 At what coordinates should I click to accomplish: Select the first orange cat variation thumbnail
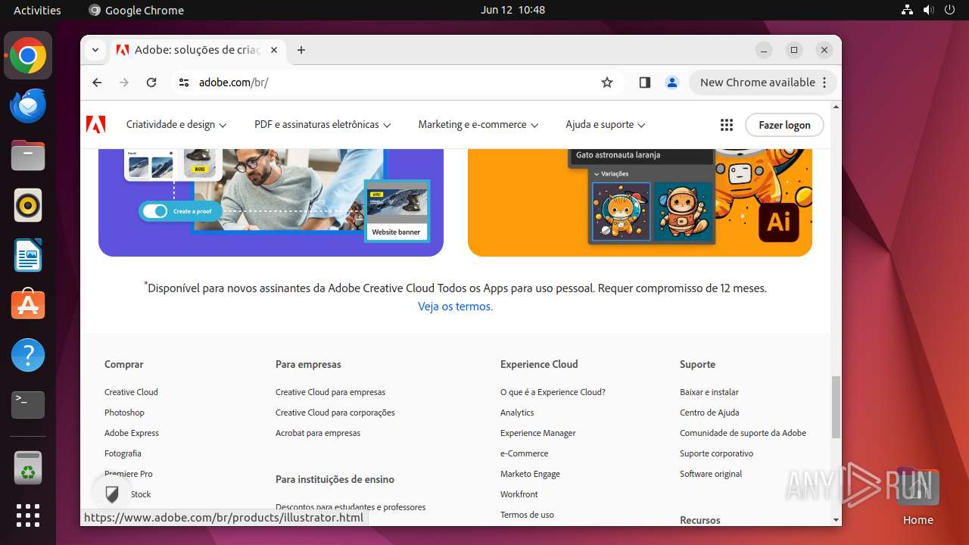coord(621,211)
